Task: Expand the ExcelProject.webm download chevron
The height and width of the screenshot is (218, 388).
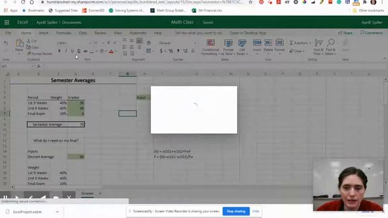Action: pos(57,212)
